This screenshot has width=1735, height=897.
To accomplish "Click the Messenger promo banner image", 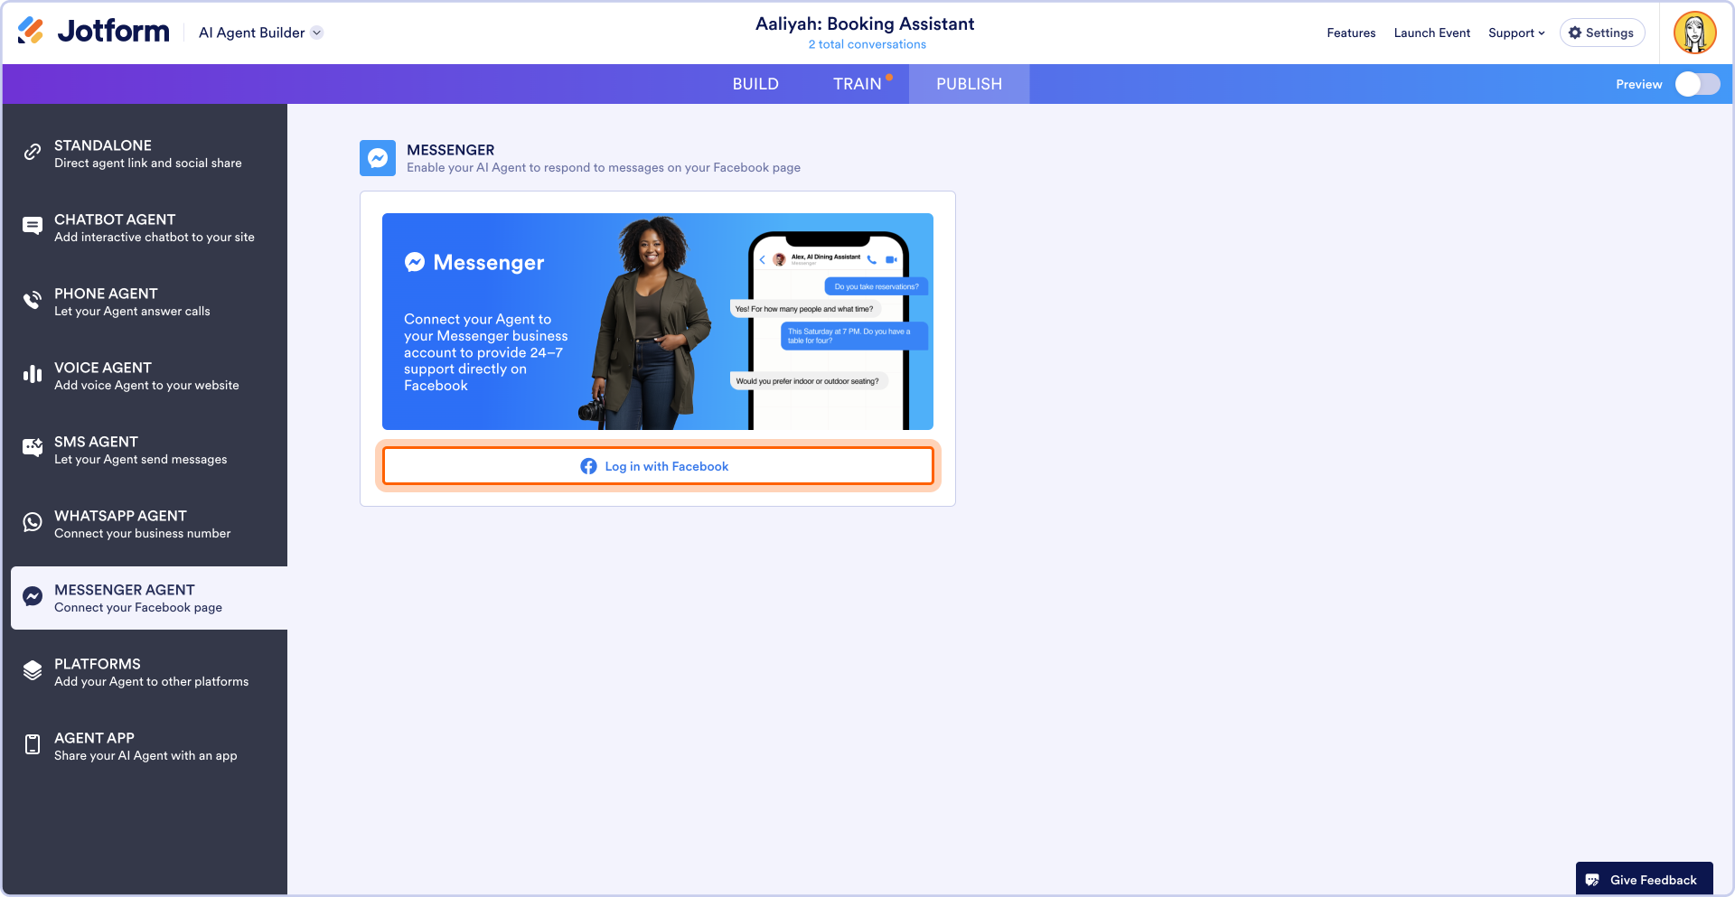I will 658,322.
